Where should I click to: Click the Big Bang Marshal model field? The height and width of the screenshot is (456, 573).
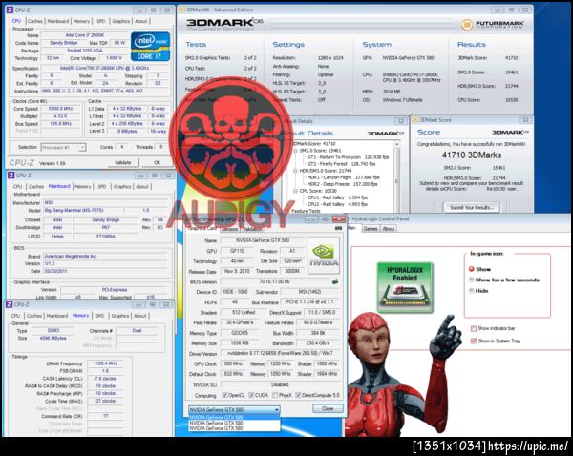click(82, 210)
